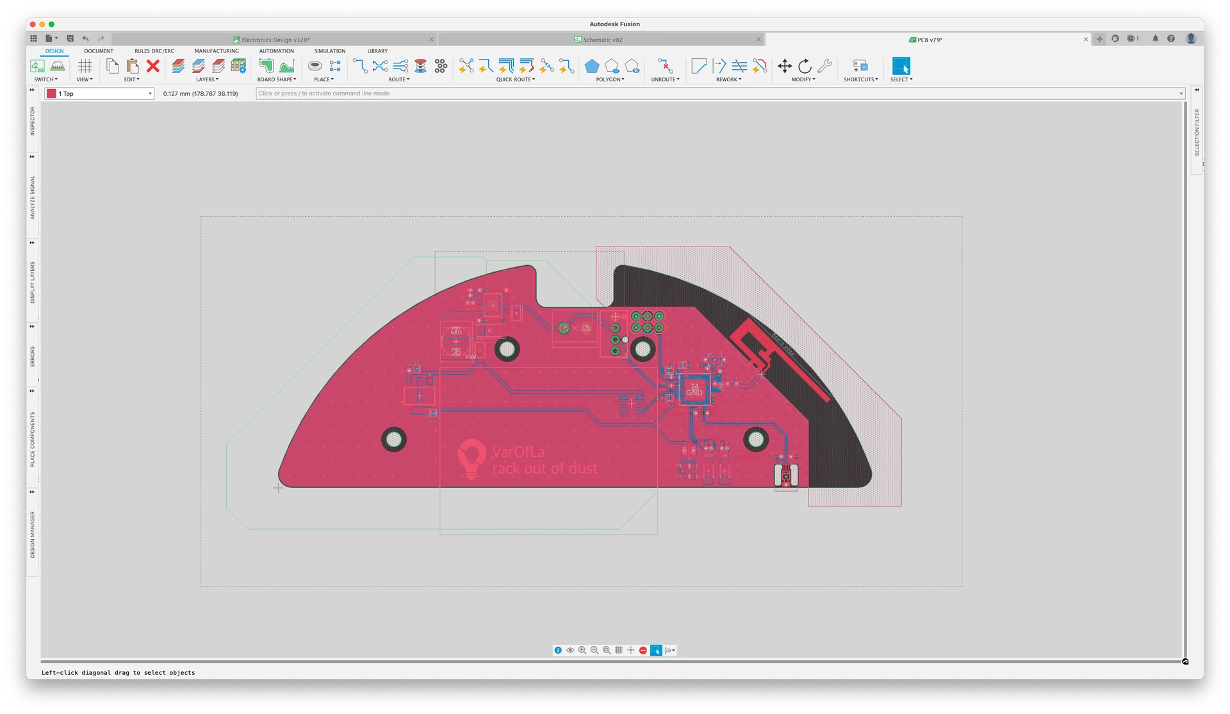Open the INSPECTOR side panel

point(33,120)
